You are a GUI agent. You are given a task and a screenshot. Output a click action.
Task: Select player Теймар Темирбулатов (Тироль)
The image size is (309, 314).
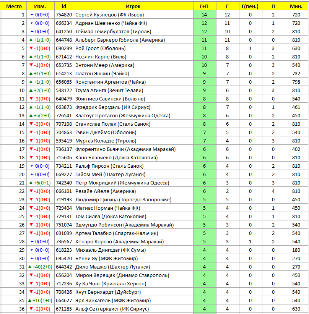[113, 32]
